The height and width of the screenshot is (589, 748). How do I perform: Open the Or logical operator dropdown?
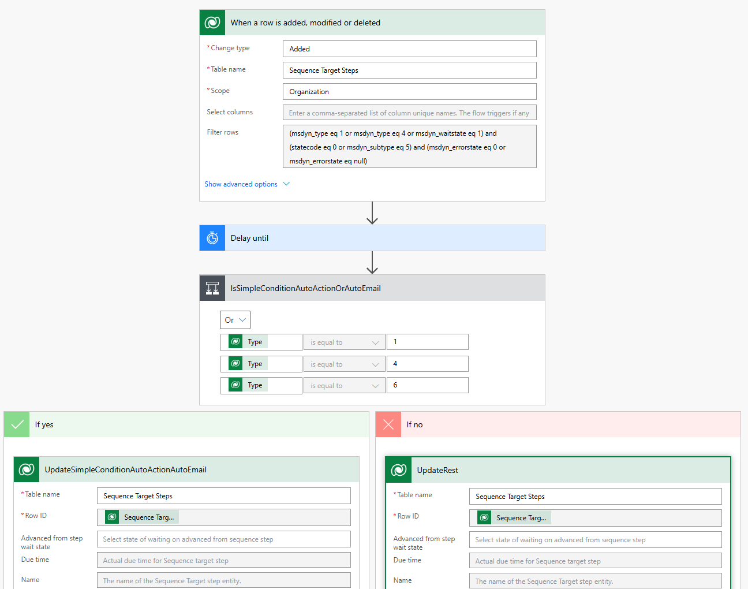tap(235, 320)
